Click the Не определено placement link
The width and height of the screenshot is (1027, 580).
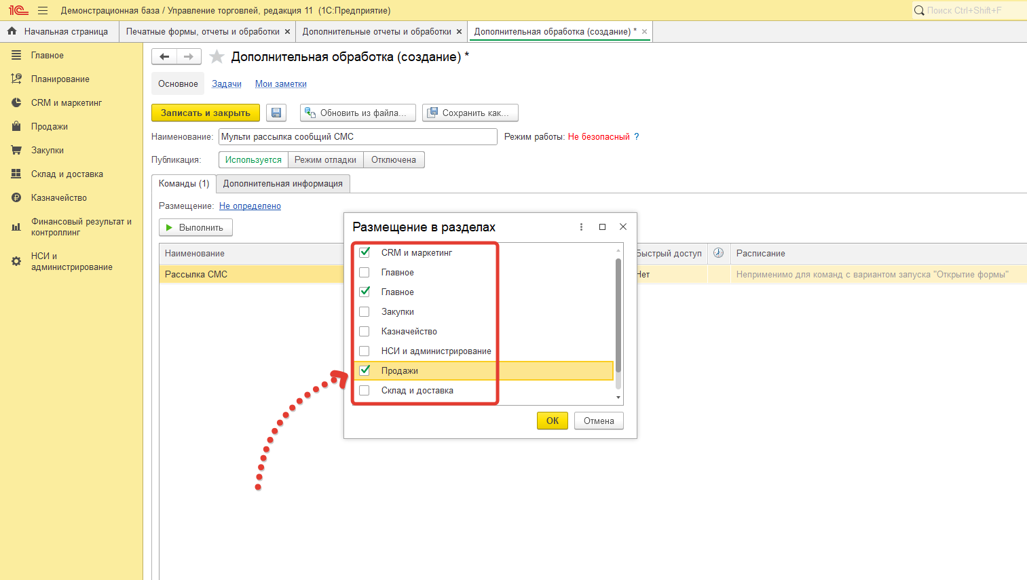[x=250, y=206]
